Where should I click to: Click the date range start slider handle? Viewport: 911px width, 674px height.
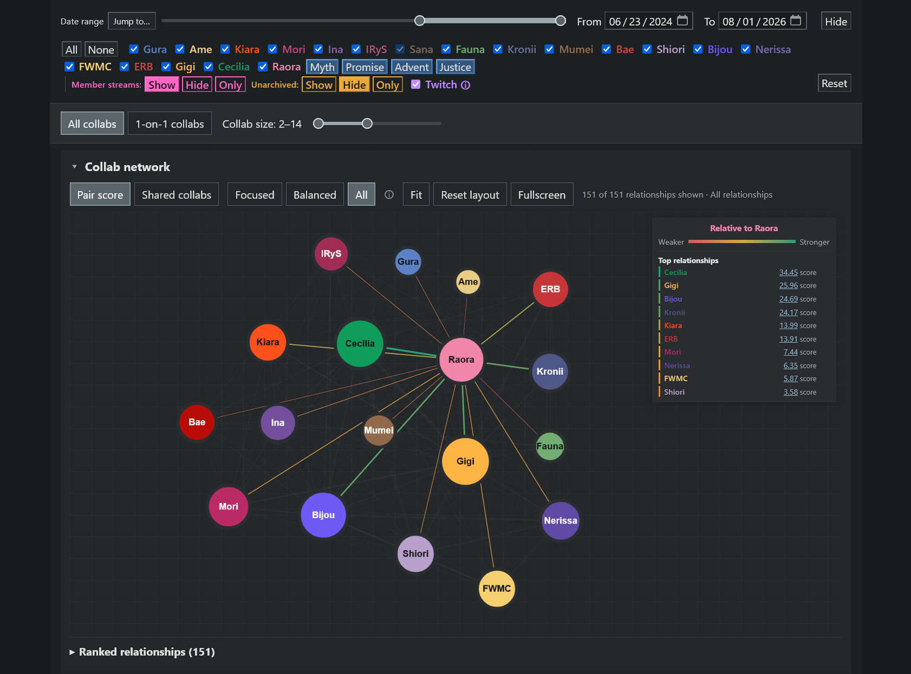click(420, 21)
